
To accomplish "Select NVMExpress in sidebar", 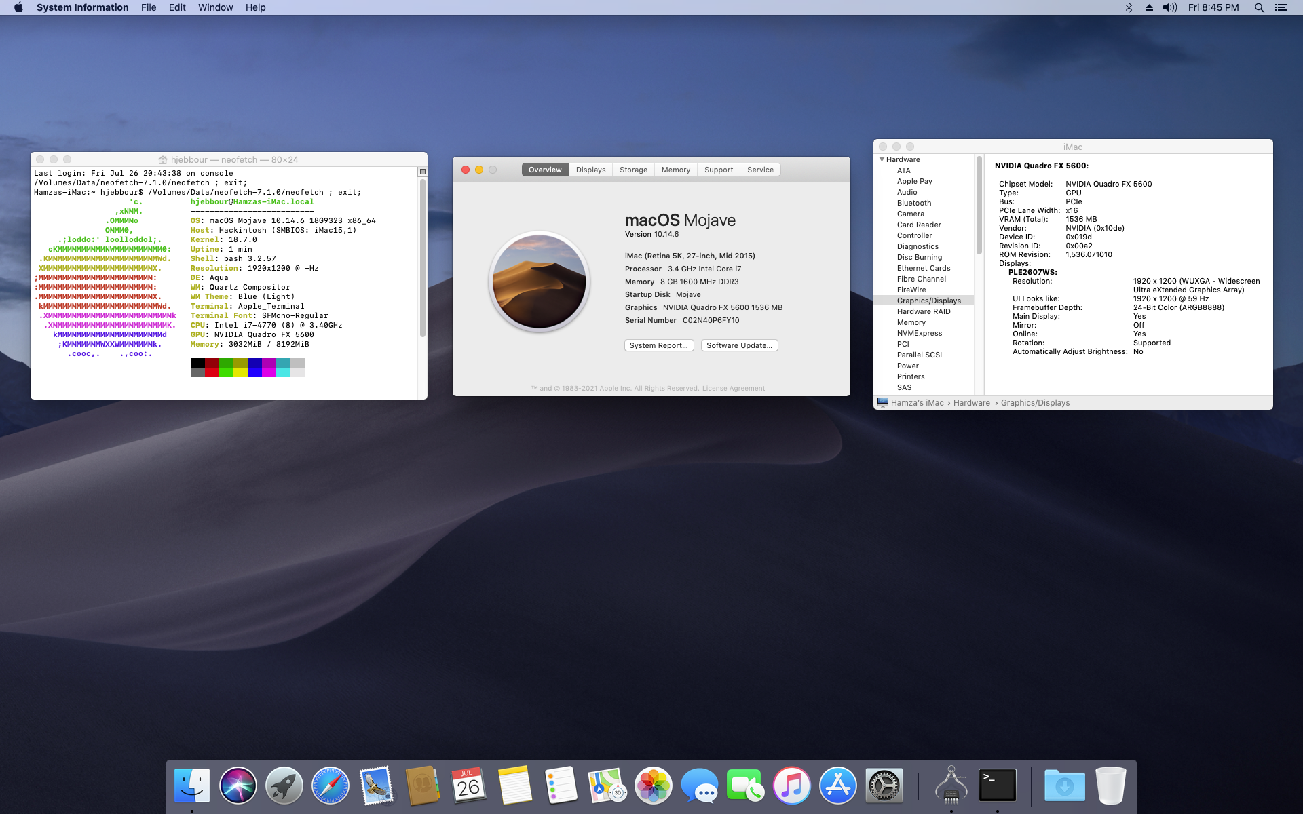I will click(920, 333).
